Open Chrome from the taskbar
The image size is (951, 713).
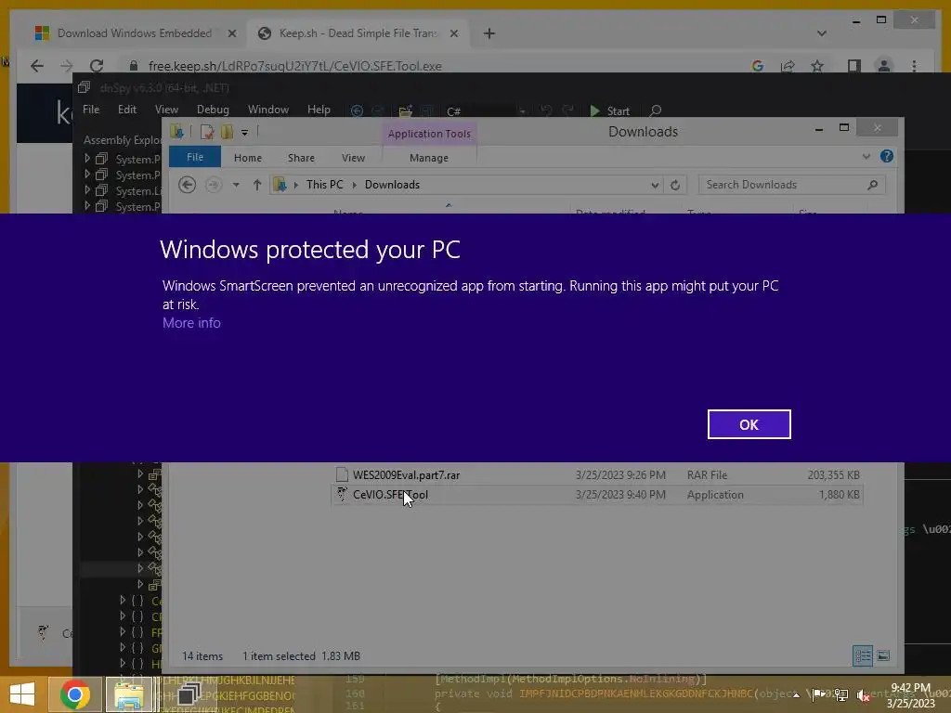[74, 694]
